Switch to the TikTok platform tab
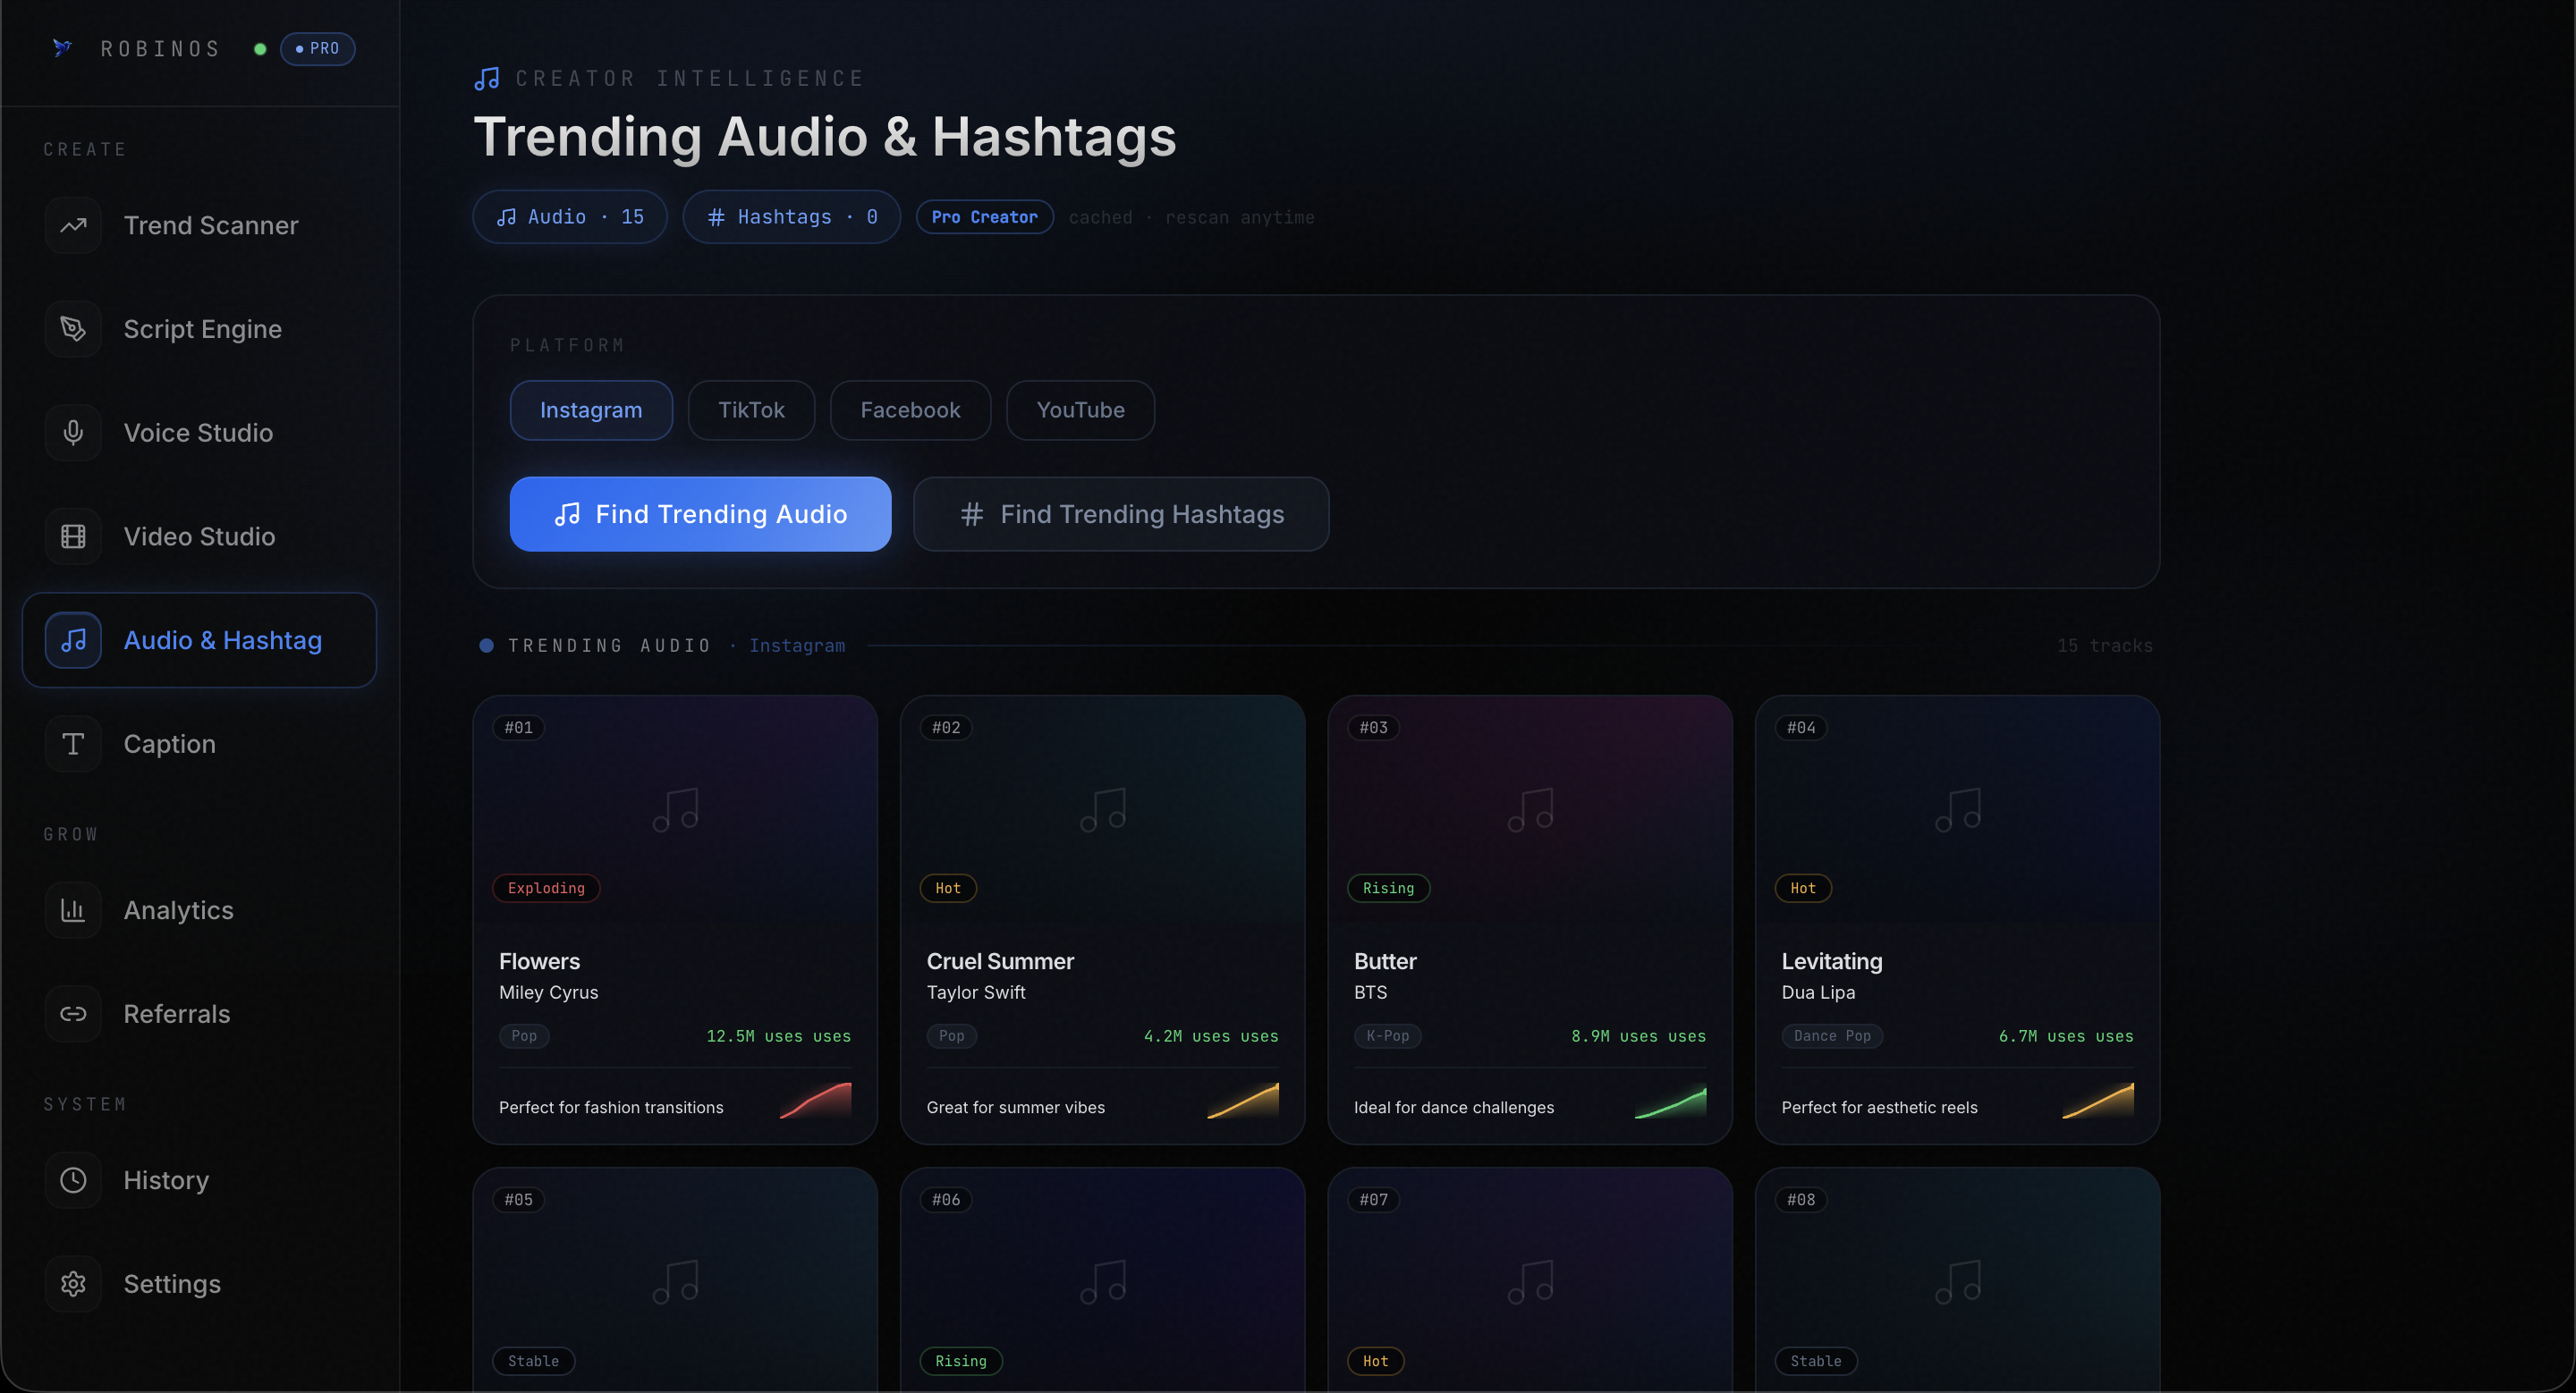This screenshot has width=2576, height=1393. 751,410
